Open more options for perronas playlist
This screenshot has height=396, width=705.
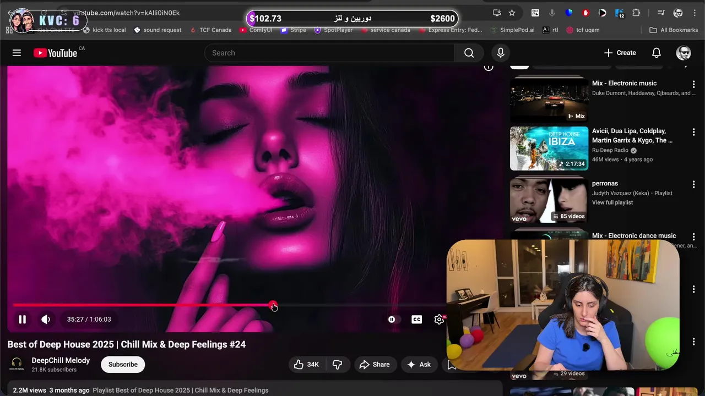coord(693,184)
